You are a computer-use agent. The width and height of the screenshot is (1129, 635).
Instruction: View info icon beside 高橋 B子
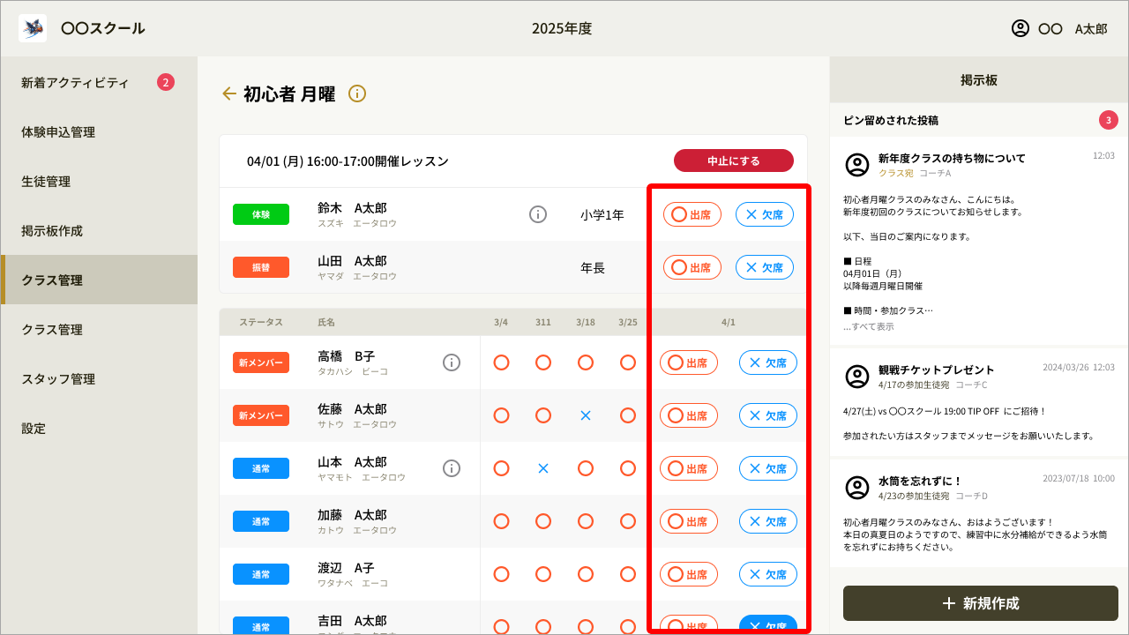[x=452, y=362]
